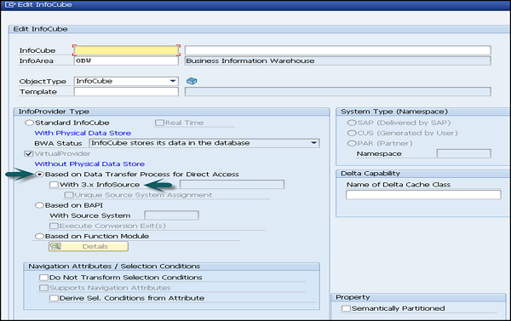This screenshot has width=511, height=321.
Task: Open the ObjectType dropdown list
Action: pyautogui.click(x=173, y=81)
